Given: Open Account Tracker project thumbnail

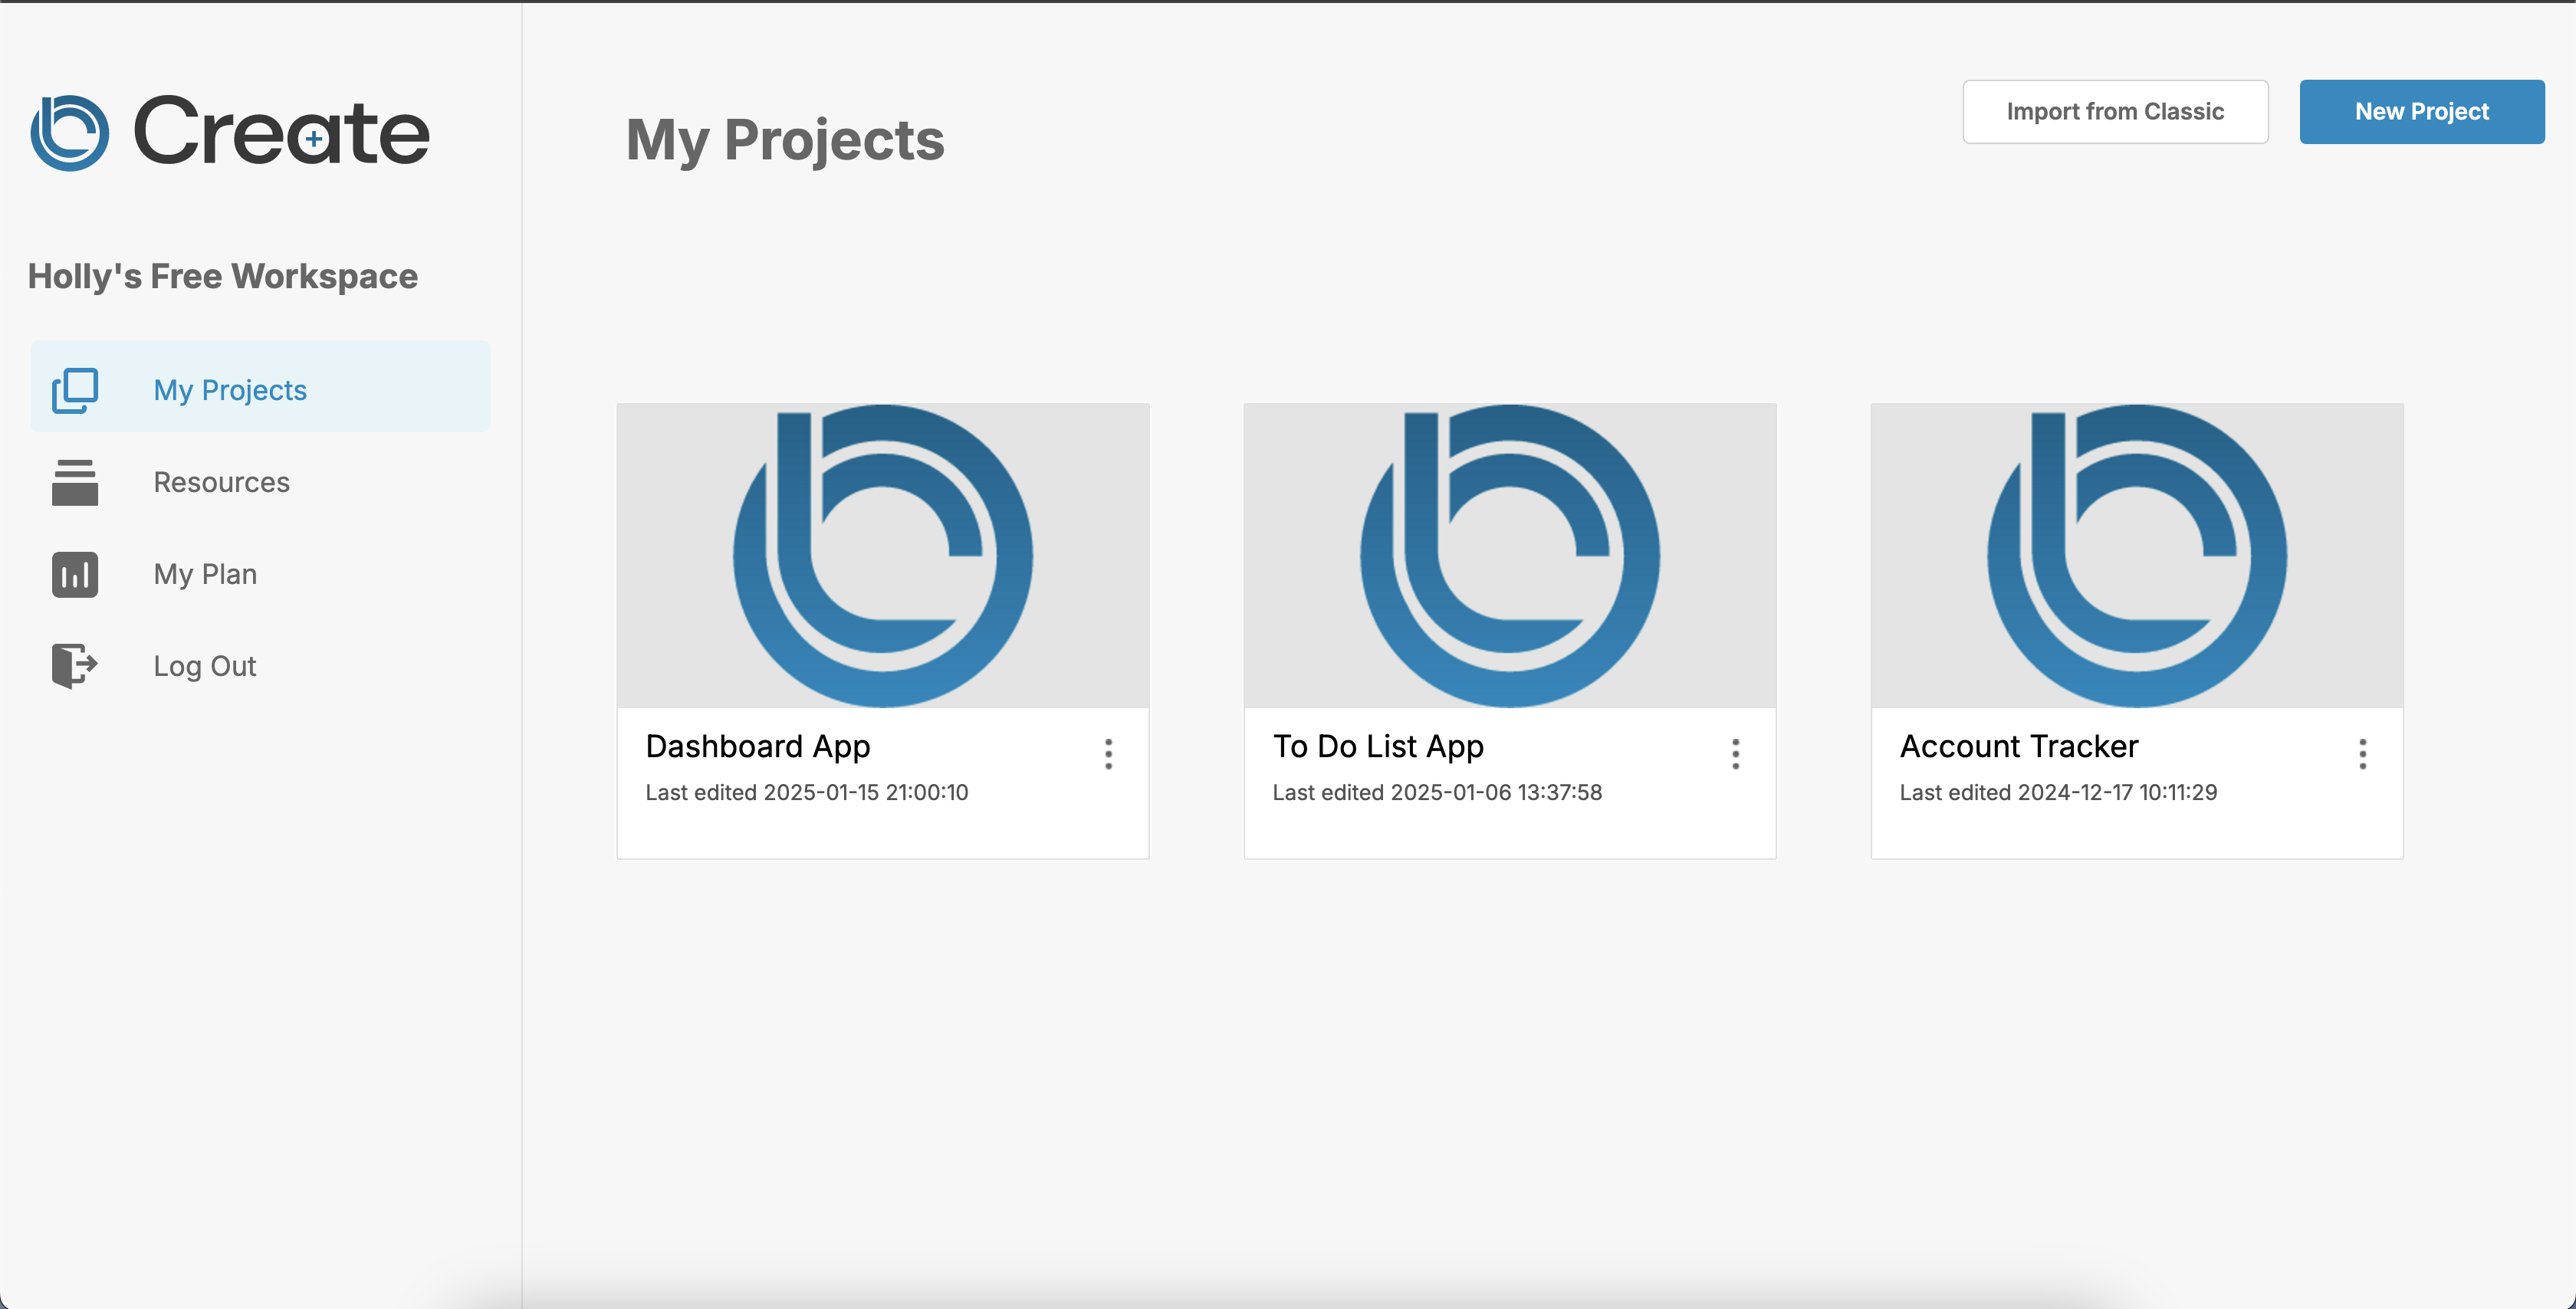Looking at the screenshot, I should [x=2137, y=556].
